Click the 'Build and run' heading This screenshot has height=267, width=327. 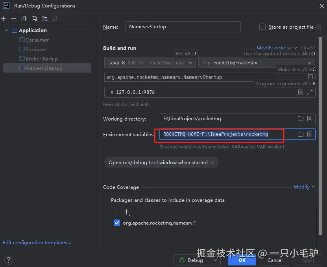(120, 48)
